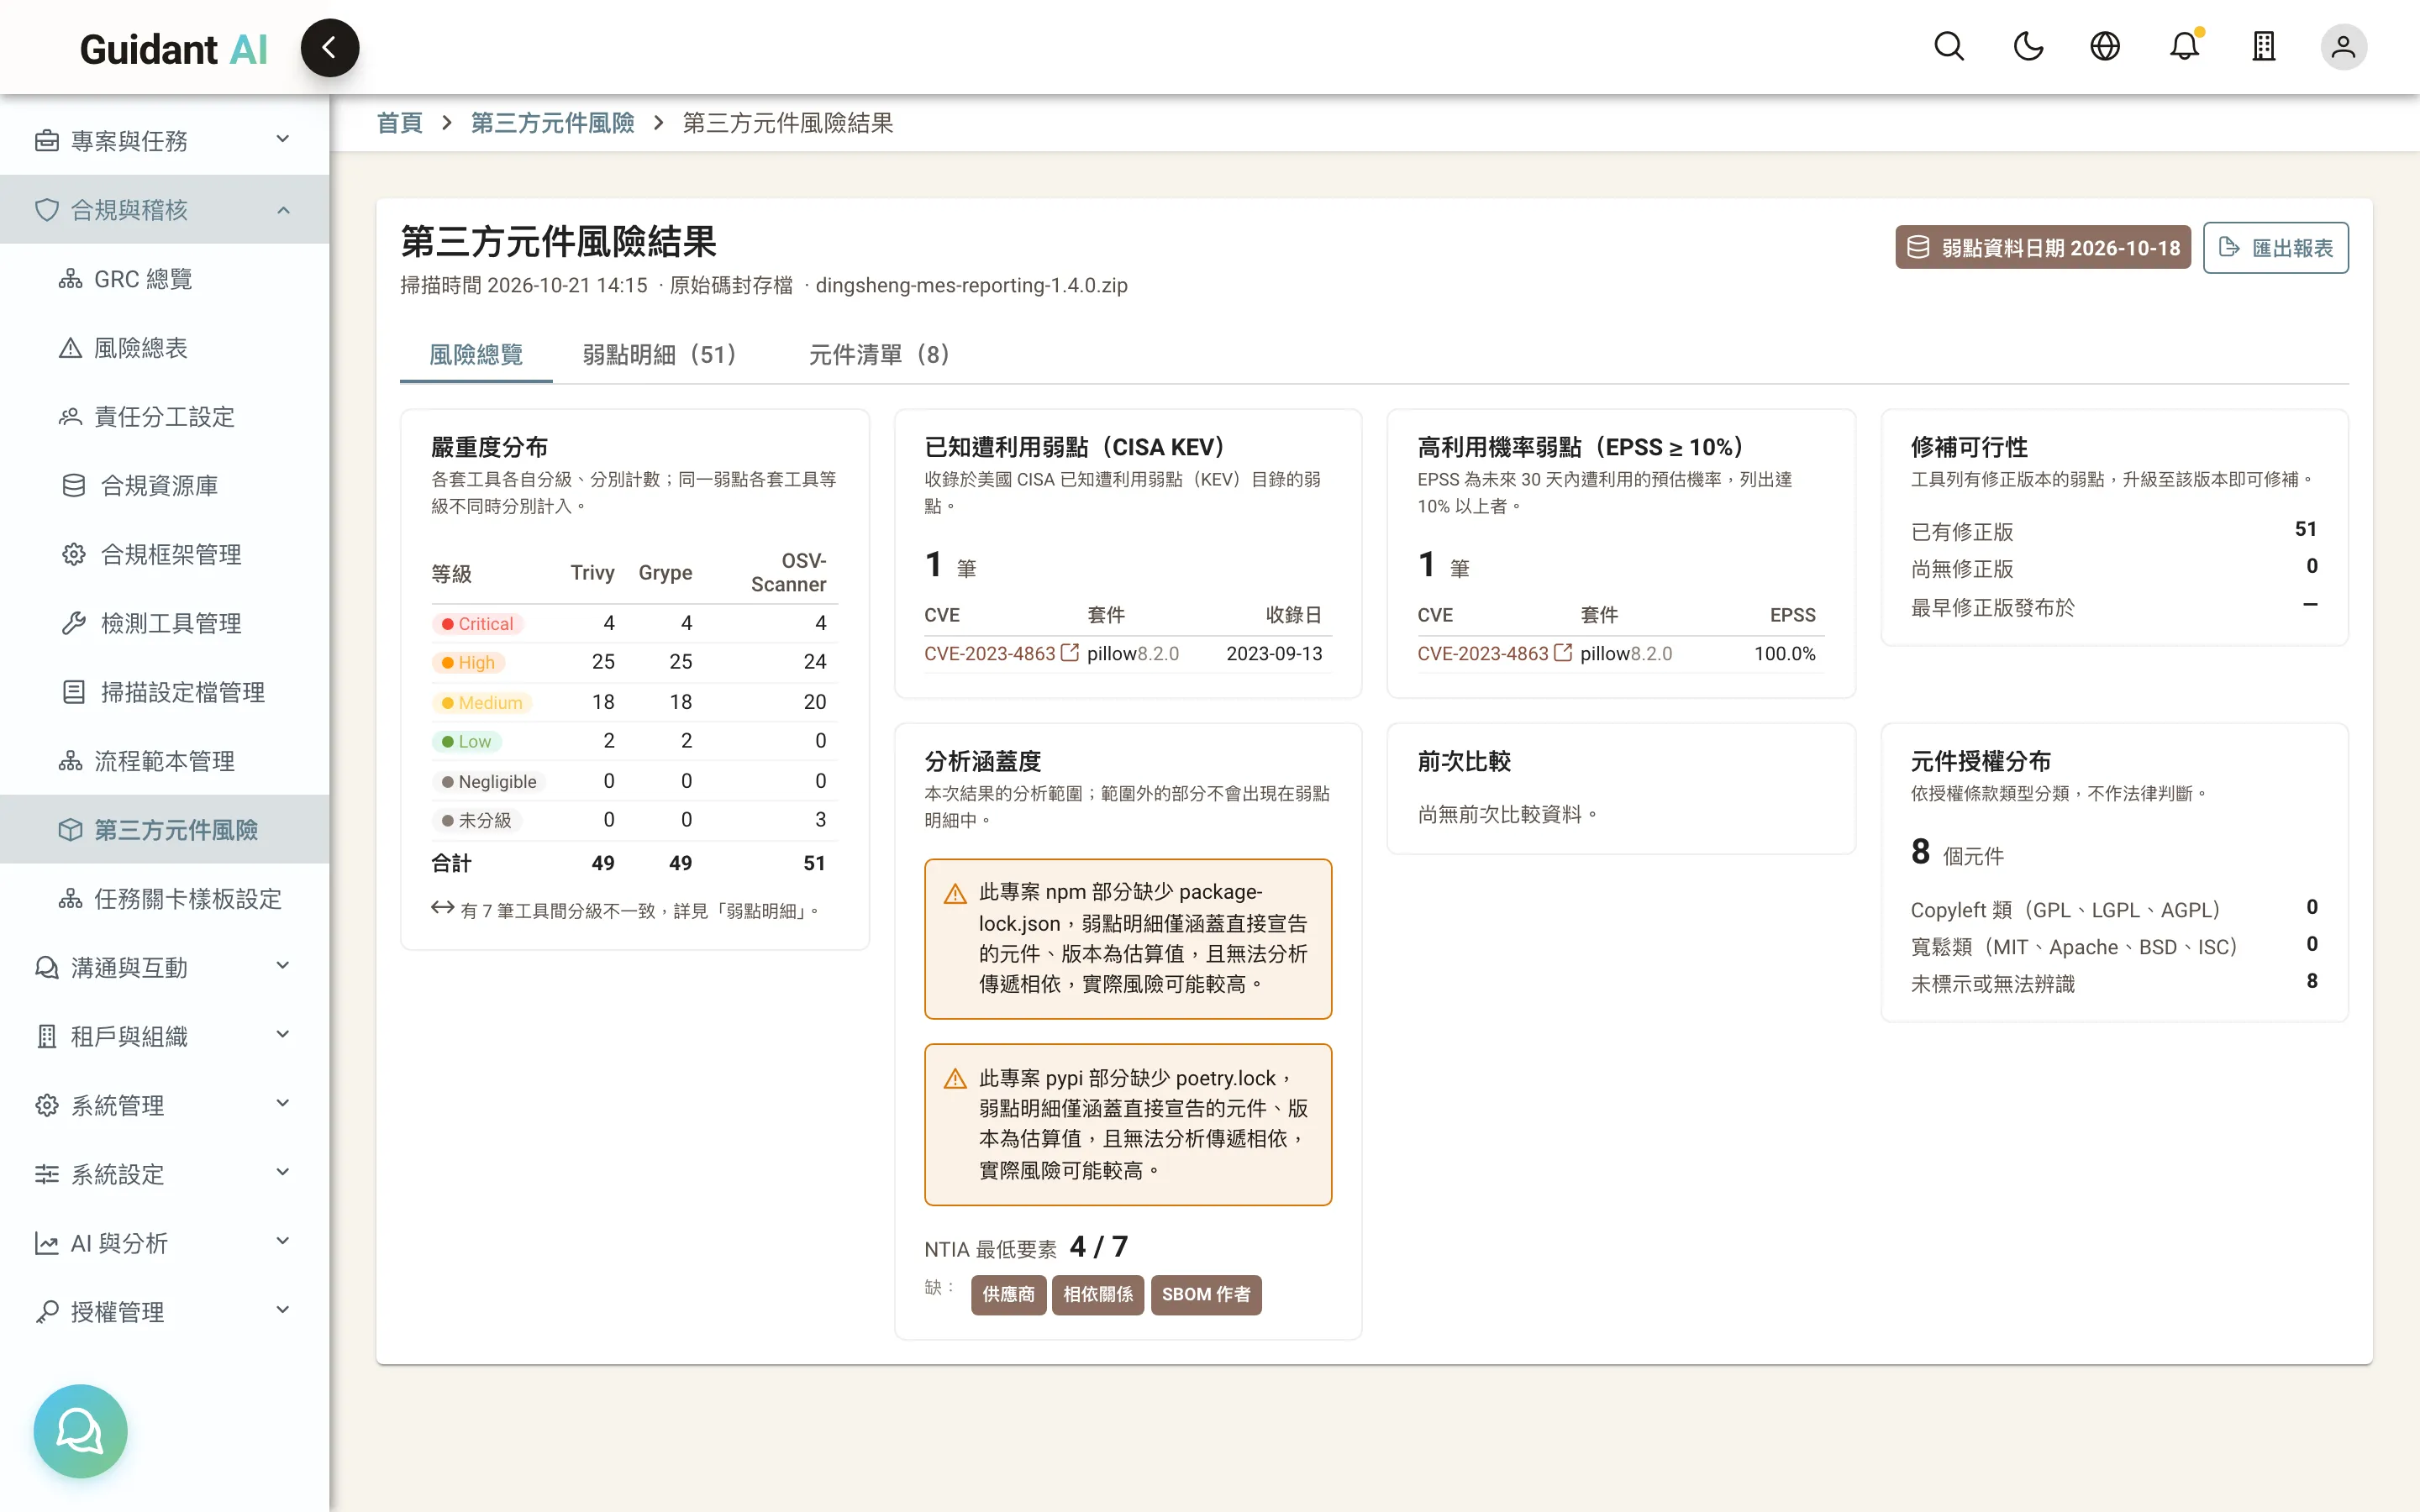Viewport: 2420px width, 1512px height.
Task: Expand the AI 與分析 menu section
Action: click(x=164, y=1243)
